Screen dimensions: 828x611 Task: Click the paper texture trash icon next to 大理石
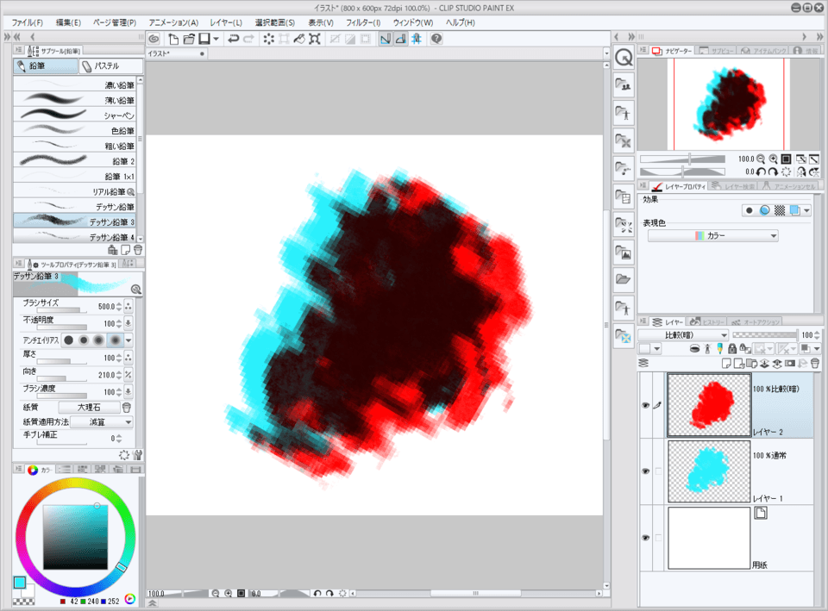point(127,408)
